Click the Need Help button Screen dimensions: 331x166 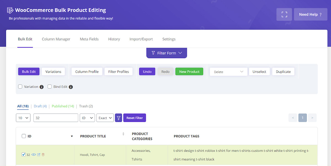coord(311,14)
